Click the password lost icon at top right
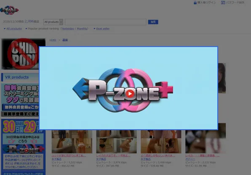The height and width of the screenshot is (175, 251). 223,3
